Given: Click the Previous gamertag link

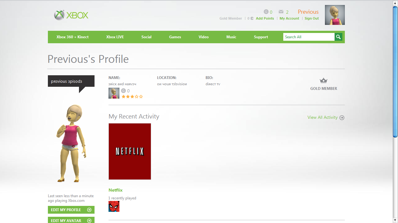Looking at the screenshot, I should pos(308,12).
